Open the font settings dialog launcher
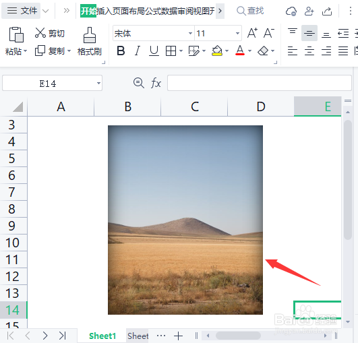The width and height of the screenshot is (358, 343). tap(275, 62)
